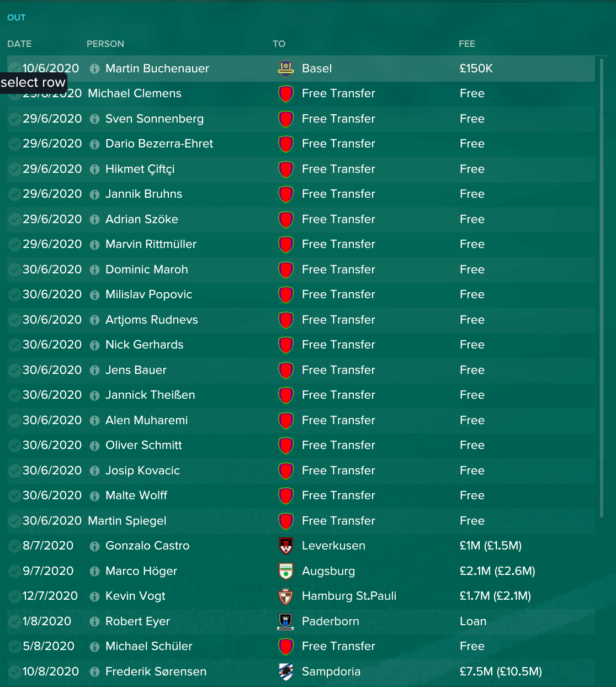616x687 pixels.
Task: Go to Sampdoria club page
Action: point(331,672)
